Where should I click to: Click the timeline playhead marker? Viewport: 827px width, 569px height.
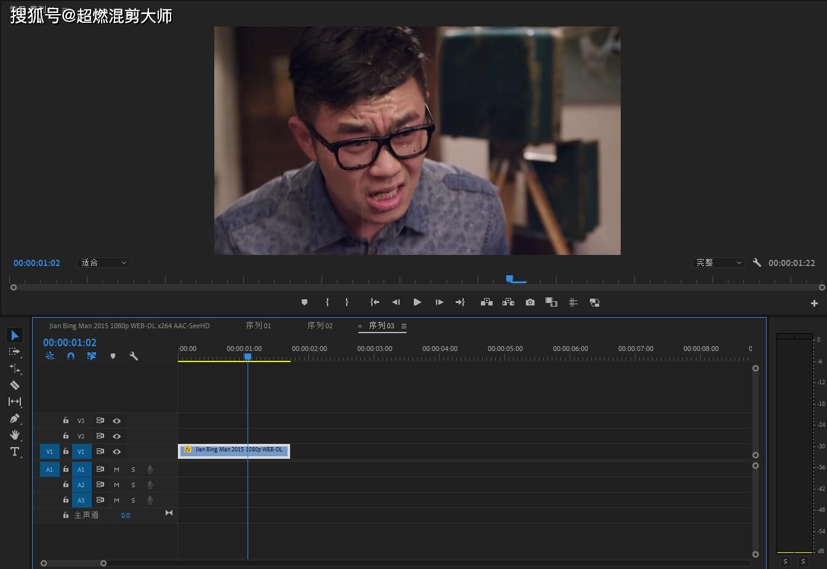click(x=248, y=357)
